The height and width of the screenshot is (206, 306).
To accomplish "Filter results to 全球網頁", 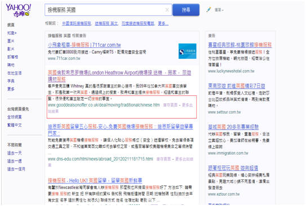I will 15,117.
